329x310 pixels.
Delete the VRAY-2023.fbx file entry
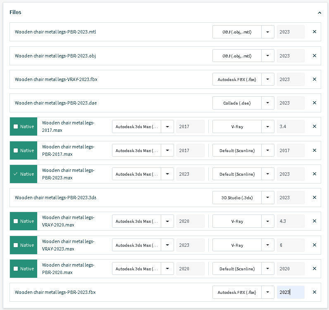(x=314, y=79)
